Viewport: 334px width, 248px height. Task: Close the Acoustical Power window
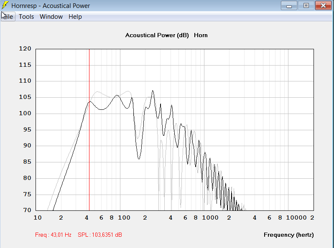click(x=323, y=5)
